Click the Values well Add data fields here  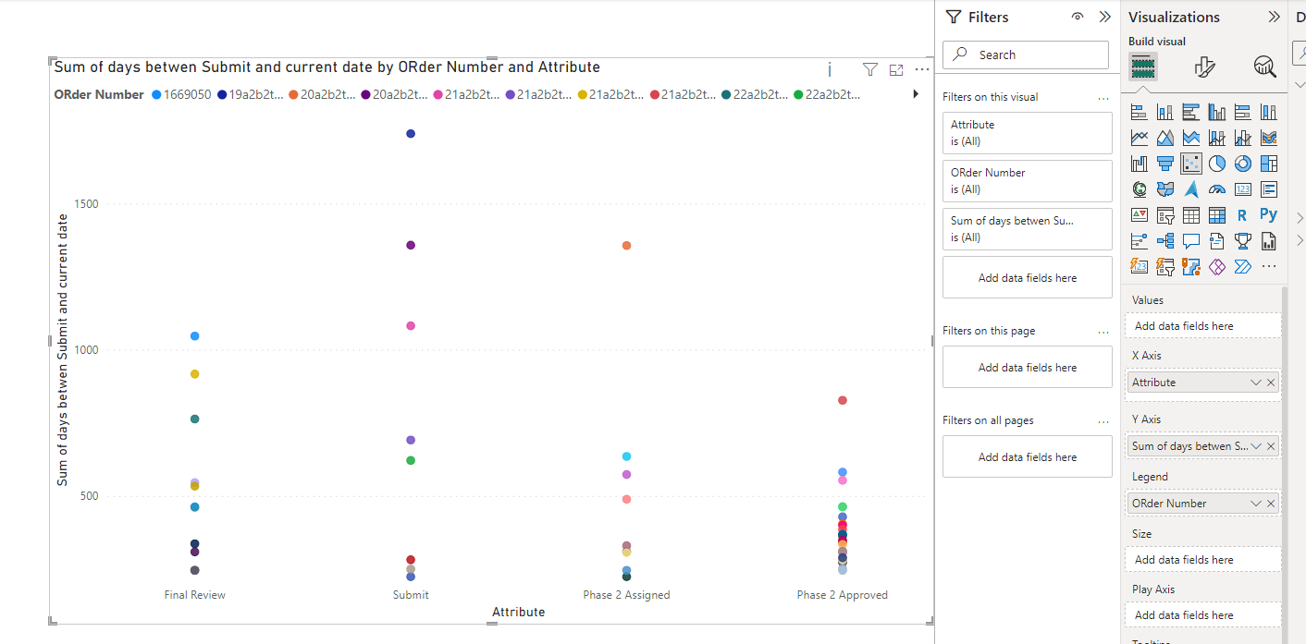(1203, 326)
